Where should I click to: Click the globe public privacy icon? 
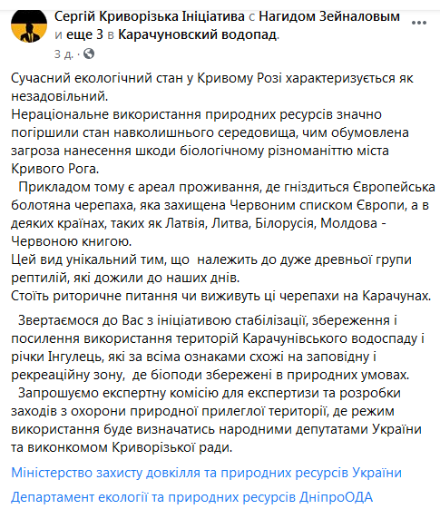(89, 54)
